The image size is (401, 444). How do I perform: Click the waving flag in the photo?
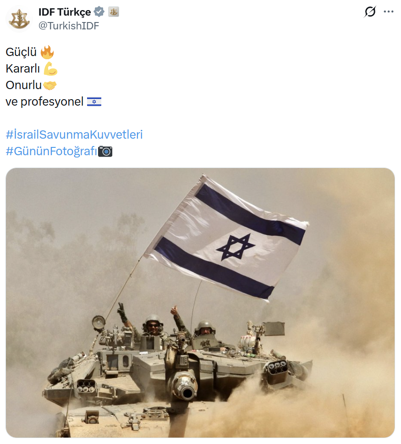[226, 238]
